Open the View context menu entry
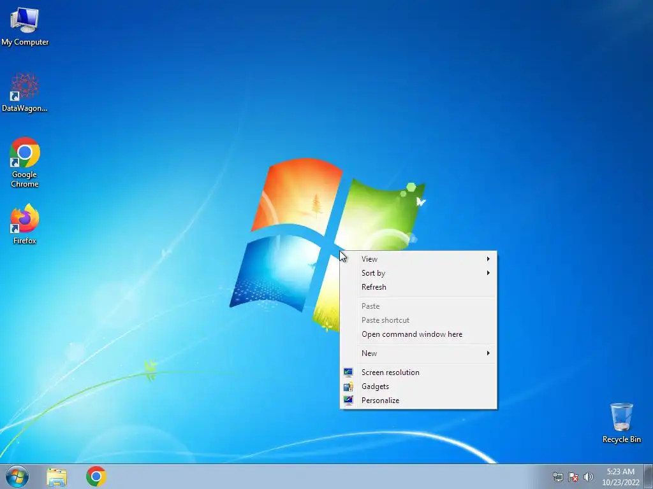 click(418, 259)
